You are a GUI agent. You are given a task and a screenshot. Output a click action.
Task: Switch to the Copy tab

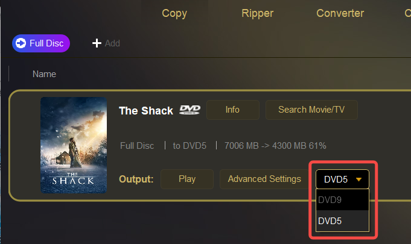[174, 13]
